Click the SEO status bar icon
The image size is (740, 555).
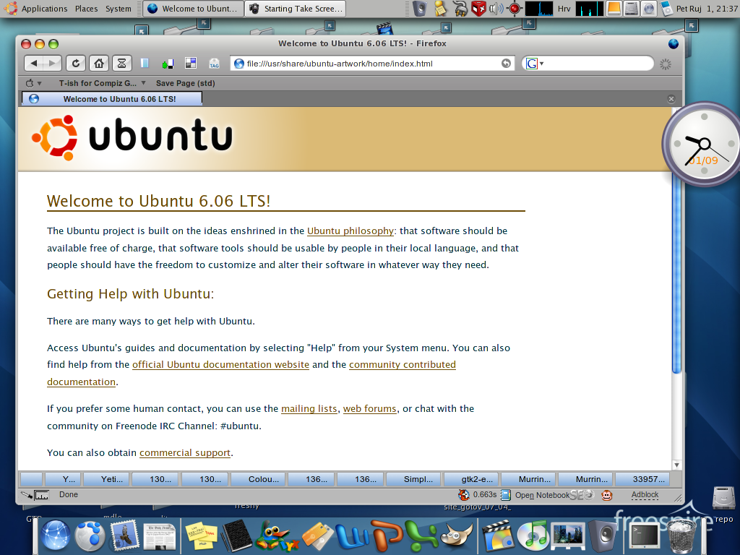pos(582,495)
